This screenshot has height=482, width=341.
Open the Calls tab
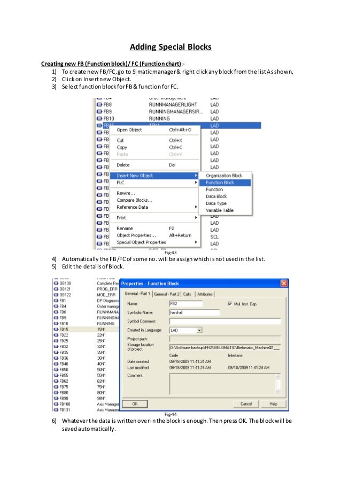[187, 294]
